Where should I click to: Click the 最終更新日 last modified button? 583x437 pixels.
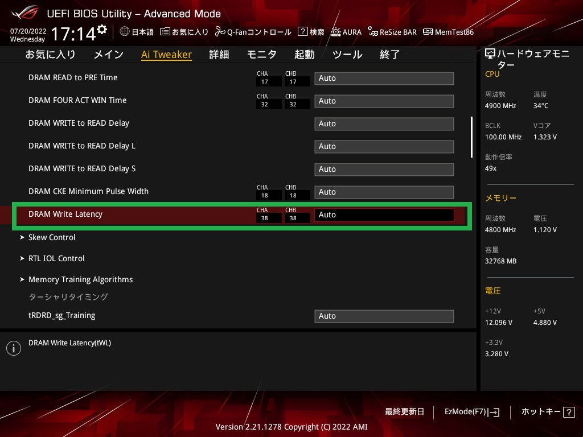(x=404, y=412)
